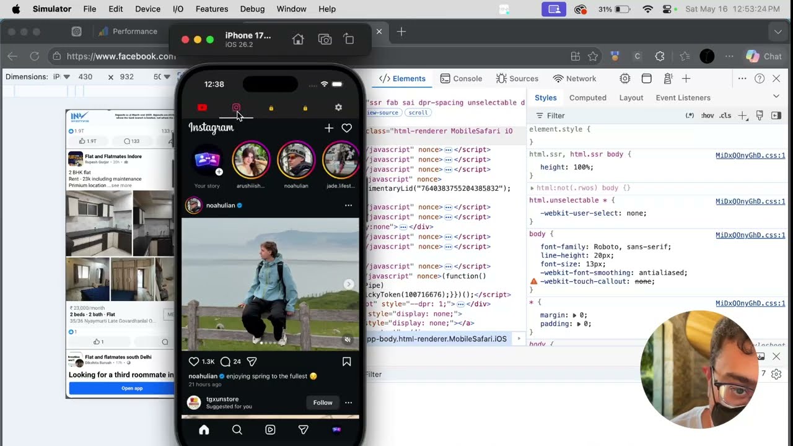
Task: Unmute the post with the speaker icon
Action: pyautogui.click(x=348, y=339)
